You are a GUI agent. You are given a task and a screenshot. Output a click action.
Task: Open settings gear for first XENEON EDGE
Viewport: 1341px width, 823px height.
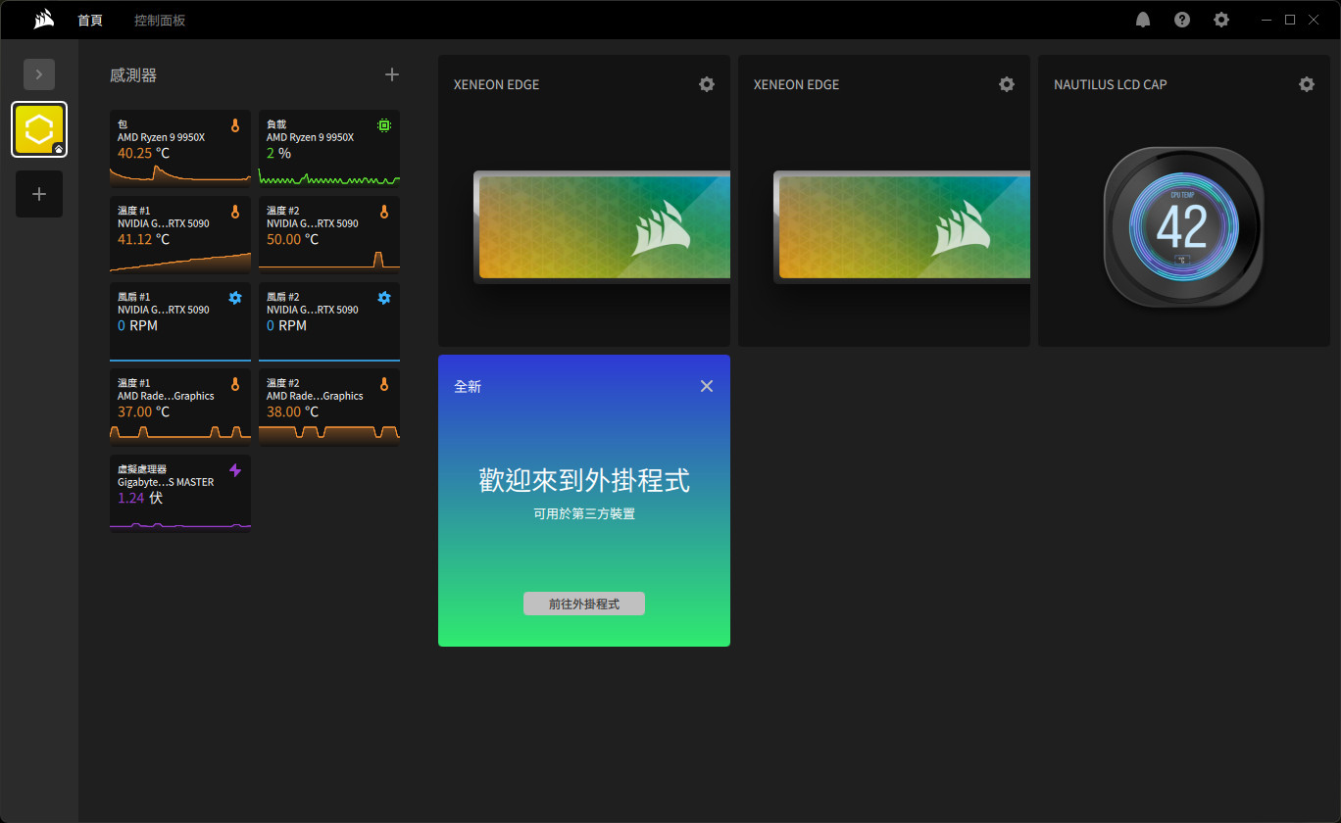pos(707,84)
